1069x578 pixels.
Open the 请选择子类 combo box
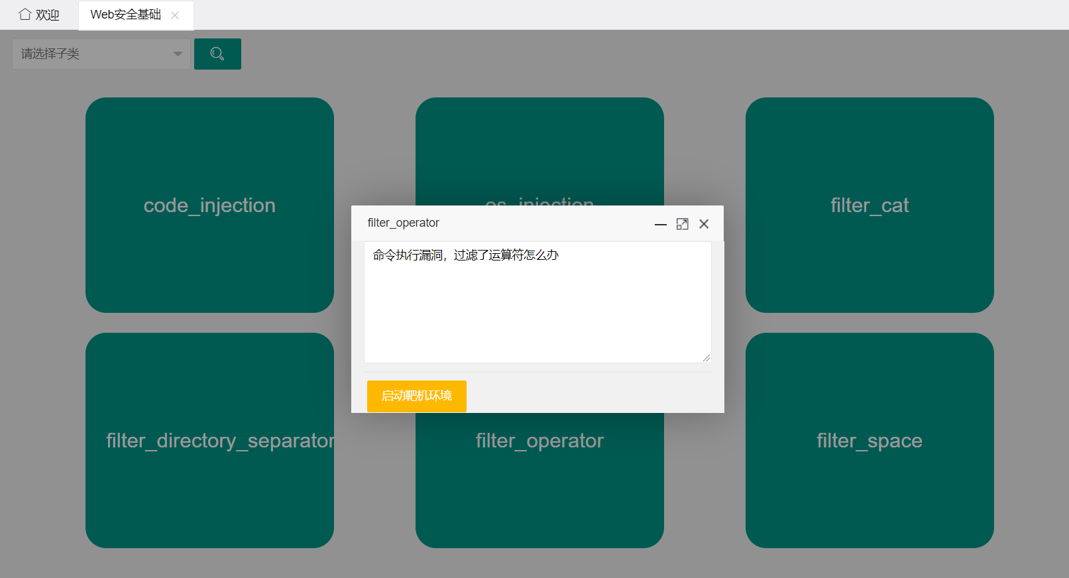[x=93, y=54]
